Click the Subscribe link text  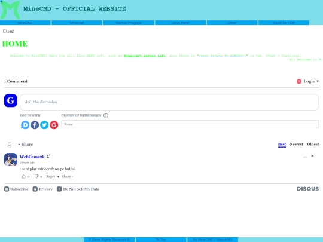19,189
